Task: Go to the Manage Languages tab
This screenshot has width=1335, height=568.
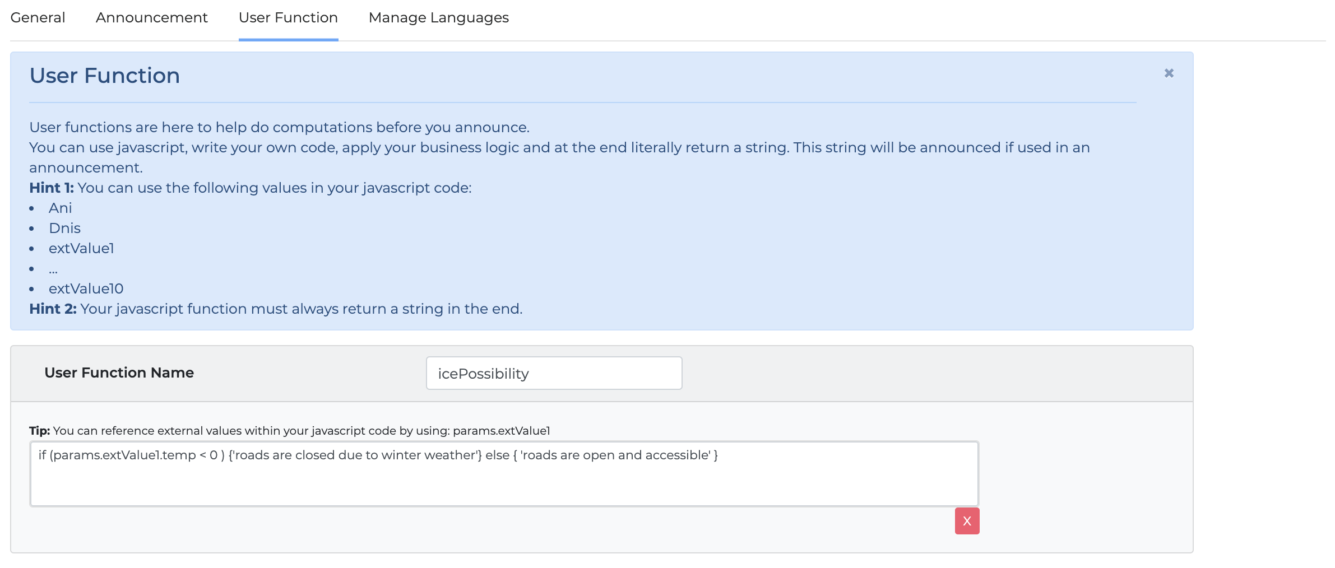Action: 438,18
